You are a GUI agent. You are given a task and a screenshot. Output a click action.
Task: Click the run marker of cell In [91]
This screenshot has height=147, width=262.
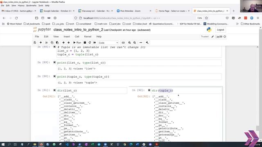point(54,90)
